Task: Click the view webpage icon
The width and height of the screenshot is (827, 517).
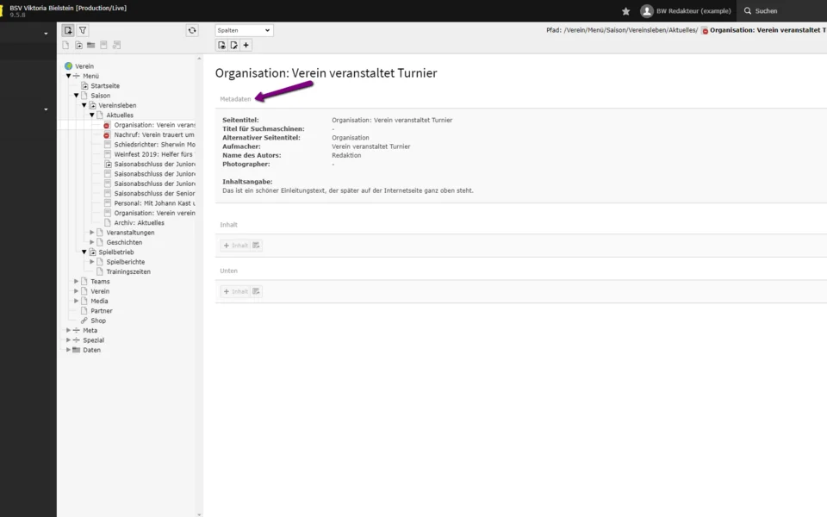Action: (x=221, y=46)
